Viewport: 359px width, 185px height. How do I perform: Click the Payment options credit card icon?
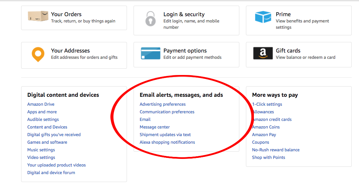(150, 53)
